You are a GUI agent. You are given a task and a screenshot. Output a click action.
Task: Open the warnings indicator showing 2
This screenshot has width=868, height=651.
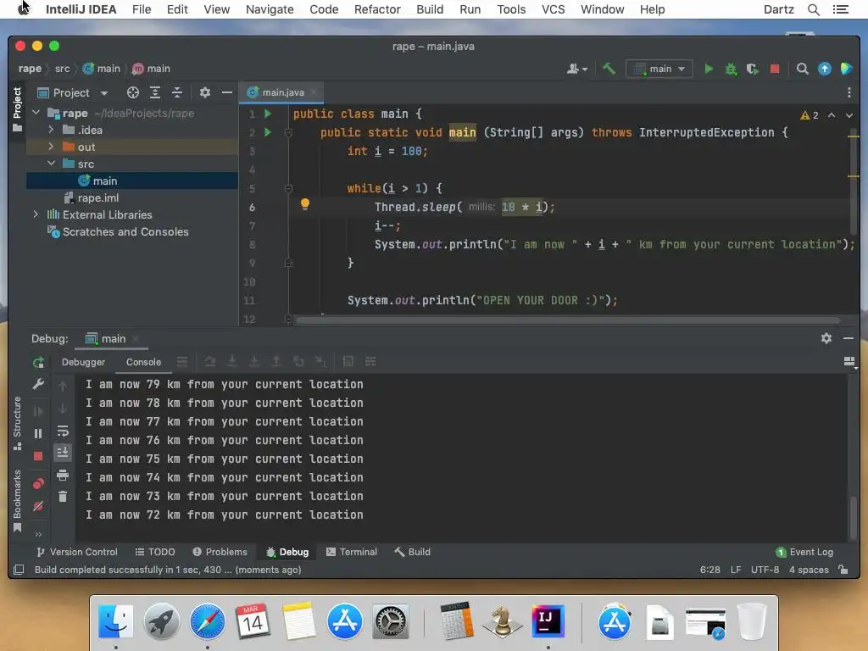click(x=810, y=115)
